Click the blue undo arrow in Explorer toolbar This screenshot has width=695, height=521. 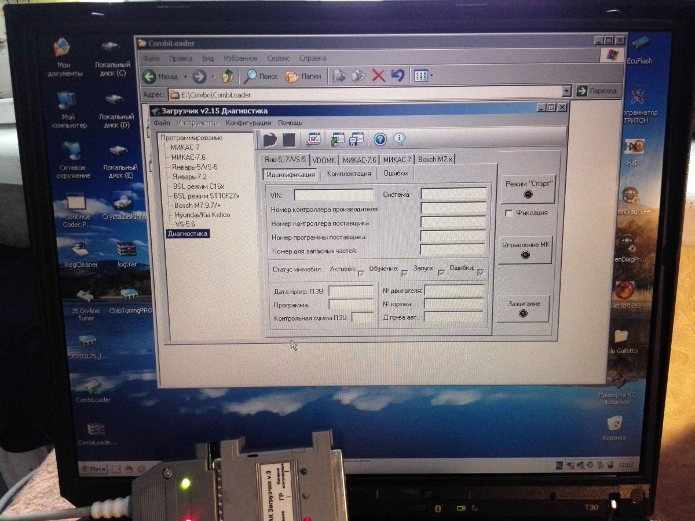(x=397, y=76)
